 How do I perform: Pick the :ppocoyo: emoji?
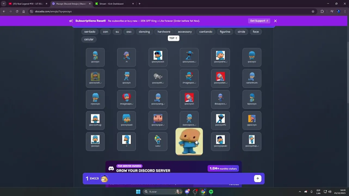[x=252, y=120]
